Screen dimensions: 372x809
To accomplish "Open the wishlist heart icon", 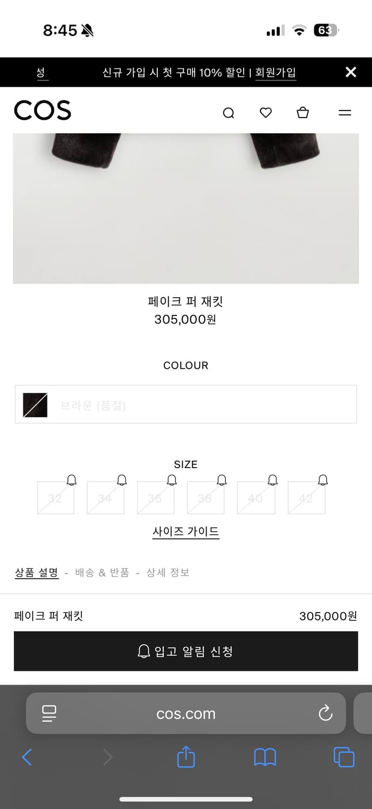I will click(x=265, y=113).
